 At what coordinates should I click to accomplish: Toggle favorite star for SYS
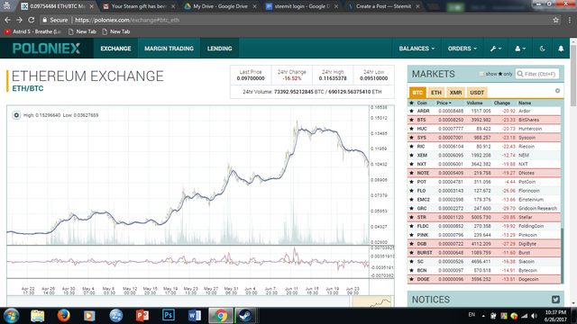411,138
